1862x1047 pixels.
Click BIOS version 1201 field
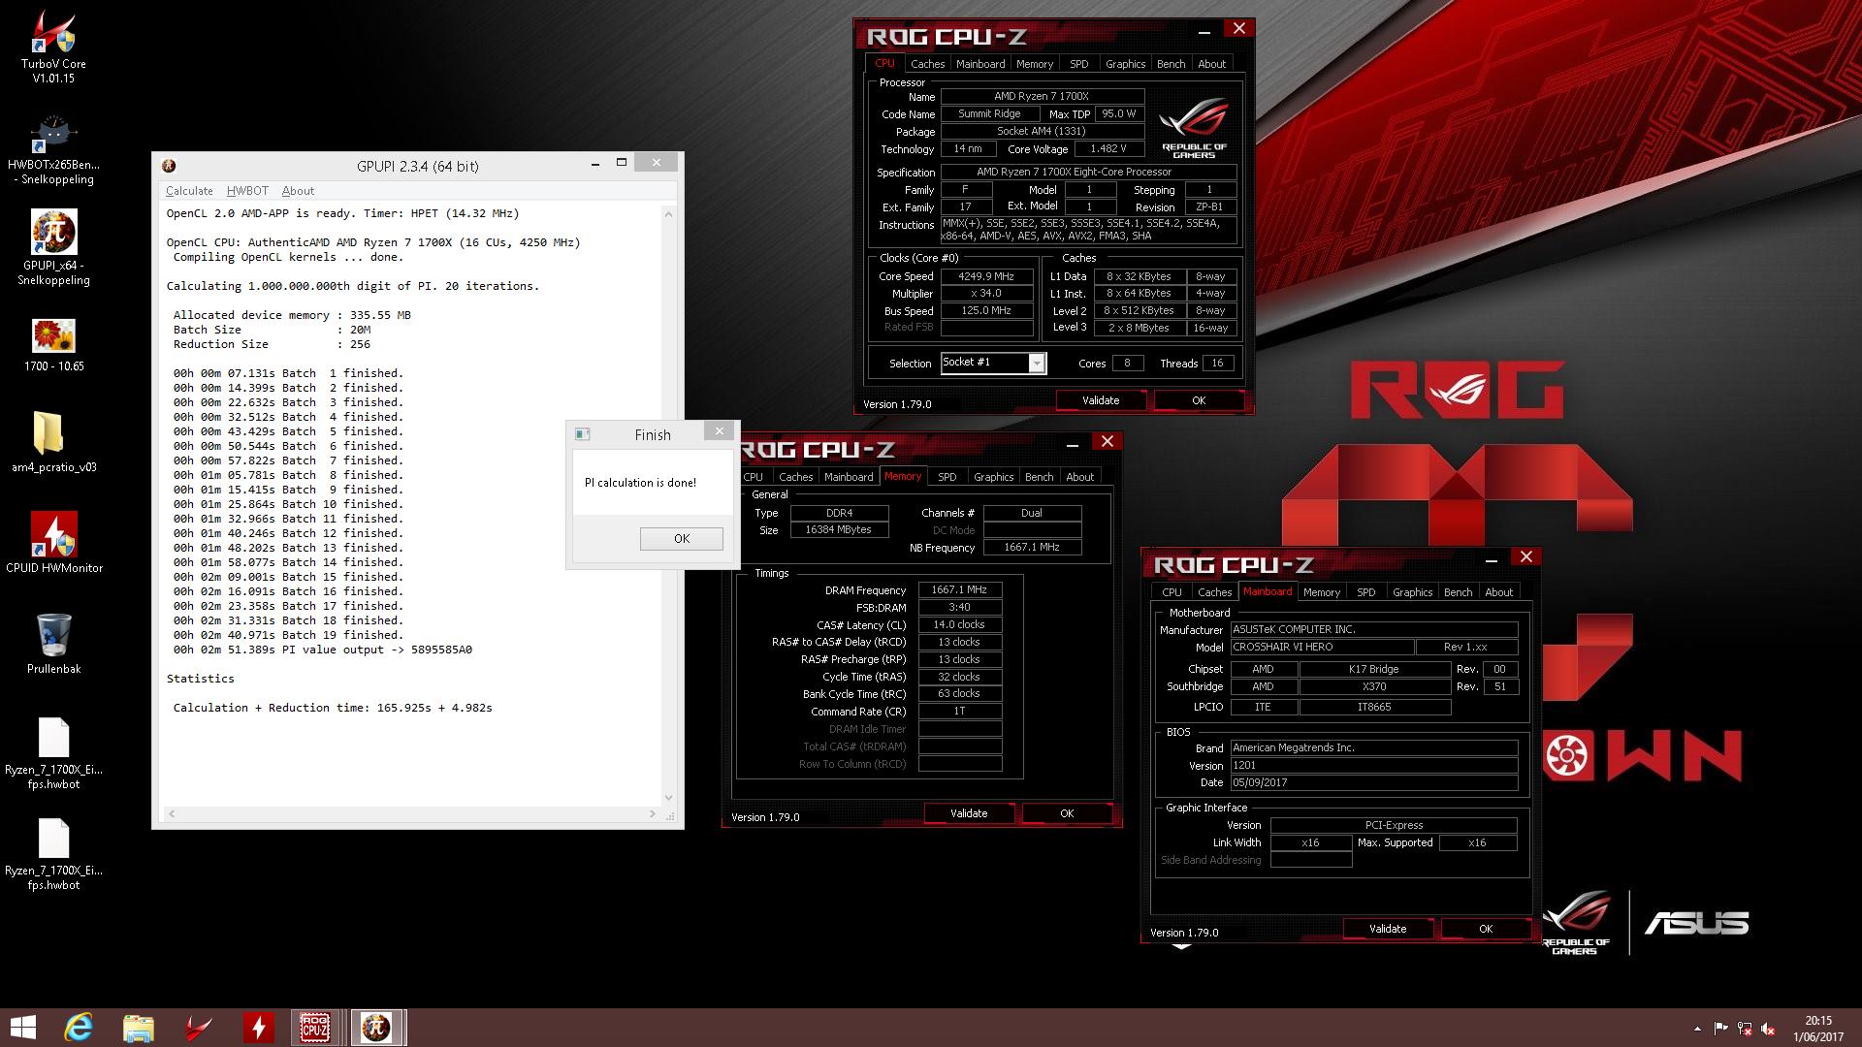point(1373,765)
